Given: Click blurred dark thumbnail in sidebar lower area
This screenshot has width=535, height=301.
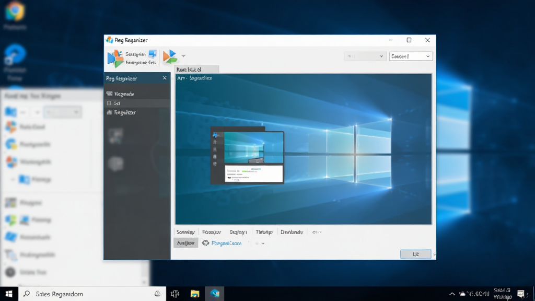Looking at the screenshot, I should tap(115, 136).
